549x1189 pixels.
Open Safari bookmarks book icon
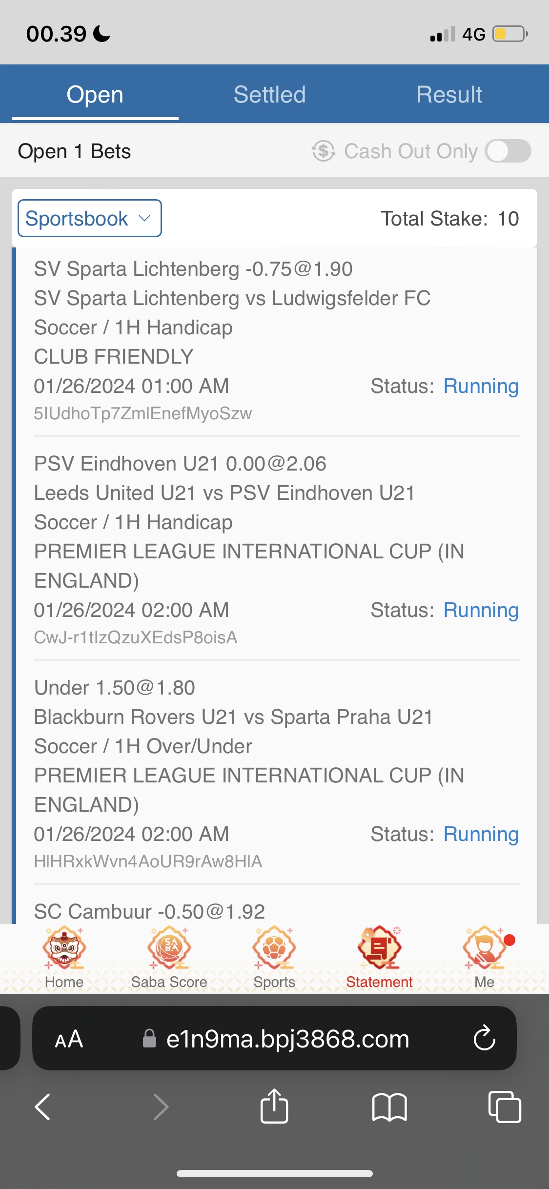pos(389,1107)
